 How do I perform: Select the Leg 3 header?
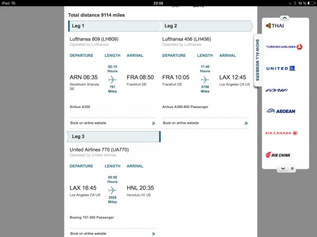pyautogui.click(x=114, y=137)
